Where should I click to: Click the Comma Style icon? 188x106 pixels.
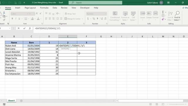coord(97,19)
